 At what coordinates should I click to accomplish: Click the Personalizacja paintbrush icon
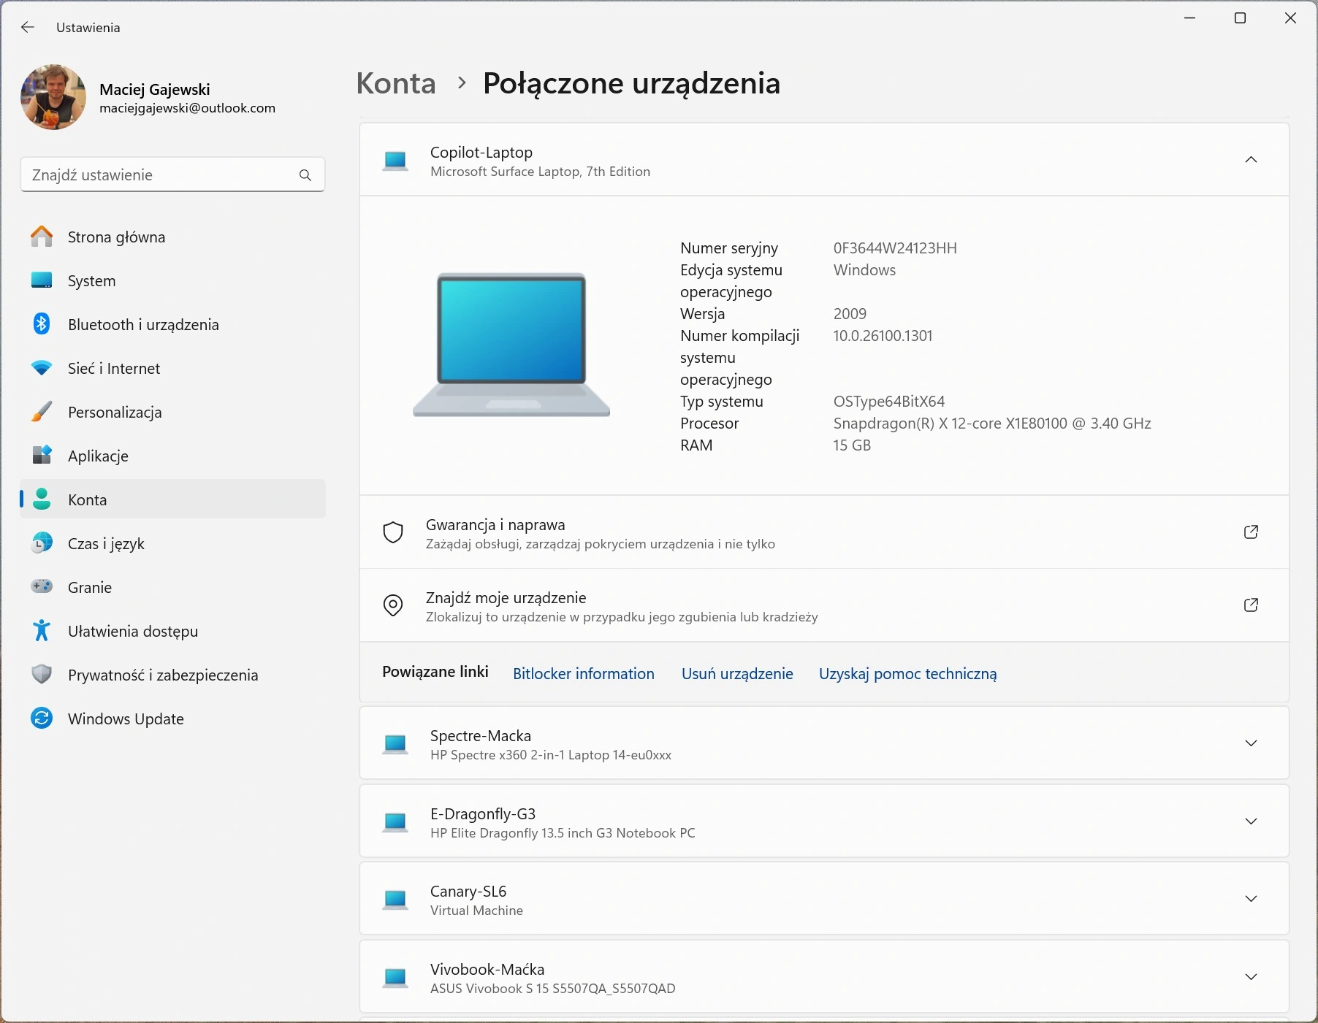point(42,412)
